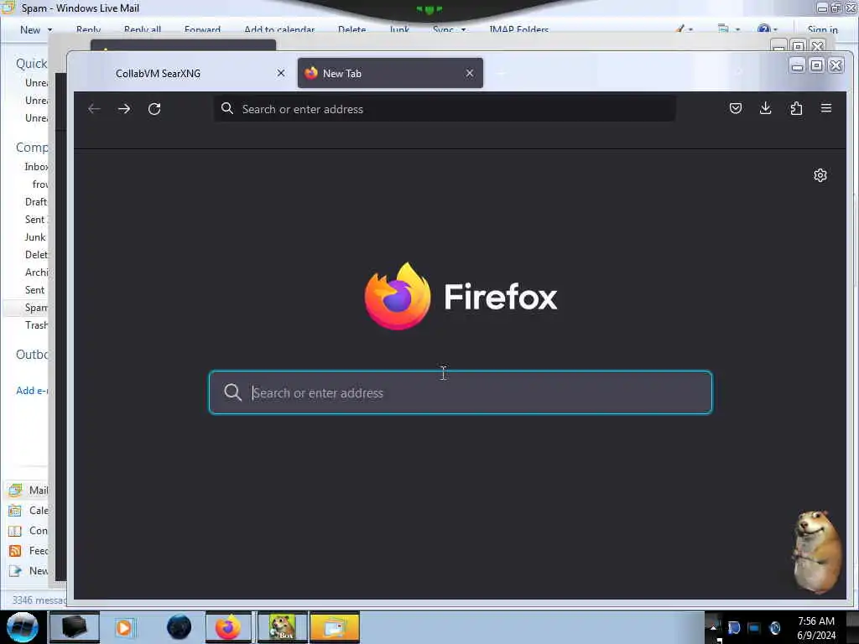Go back with Firefox back arrow
This screenshot has width=859, height=644.
click(x=94, y=109)
